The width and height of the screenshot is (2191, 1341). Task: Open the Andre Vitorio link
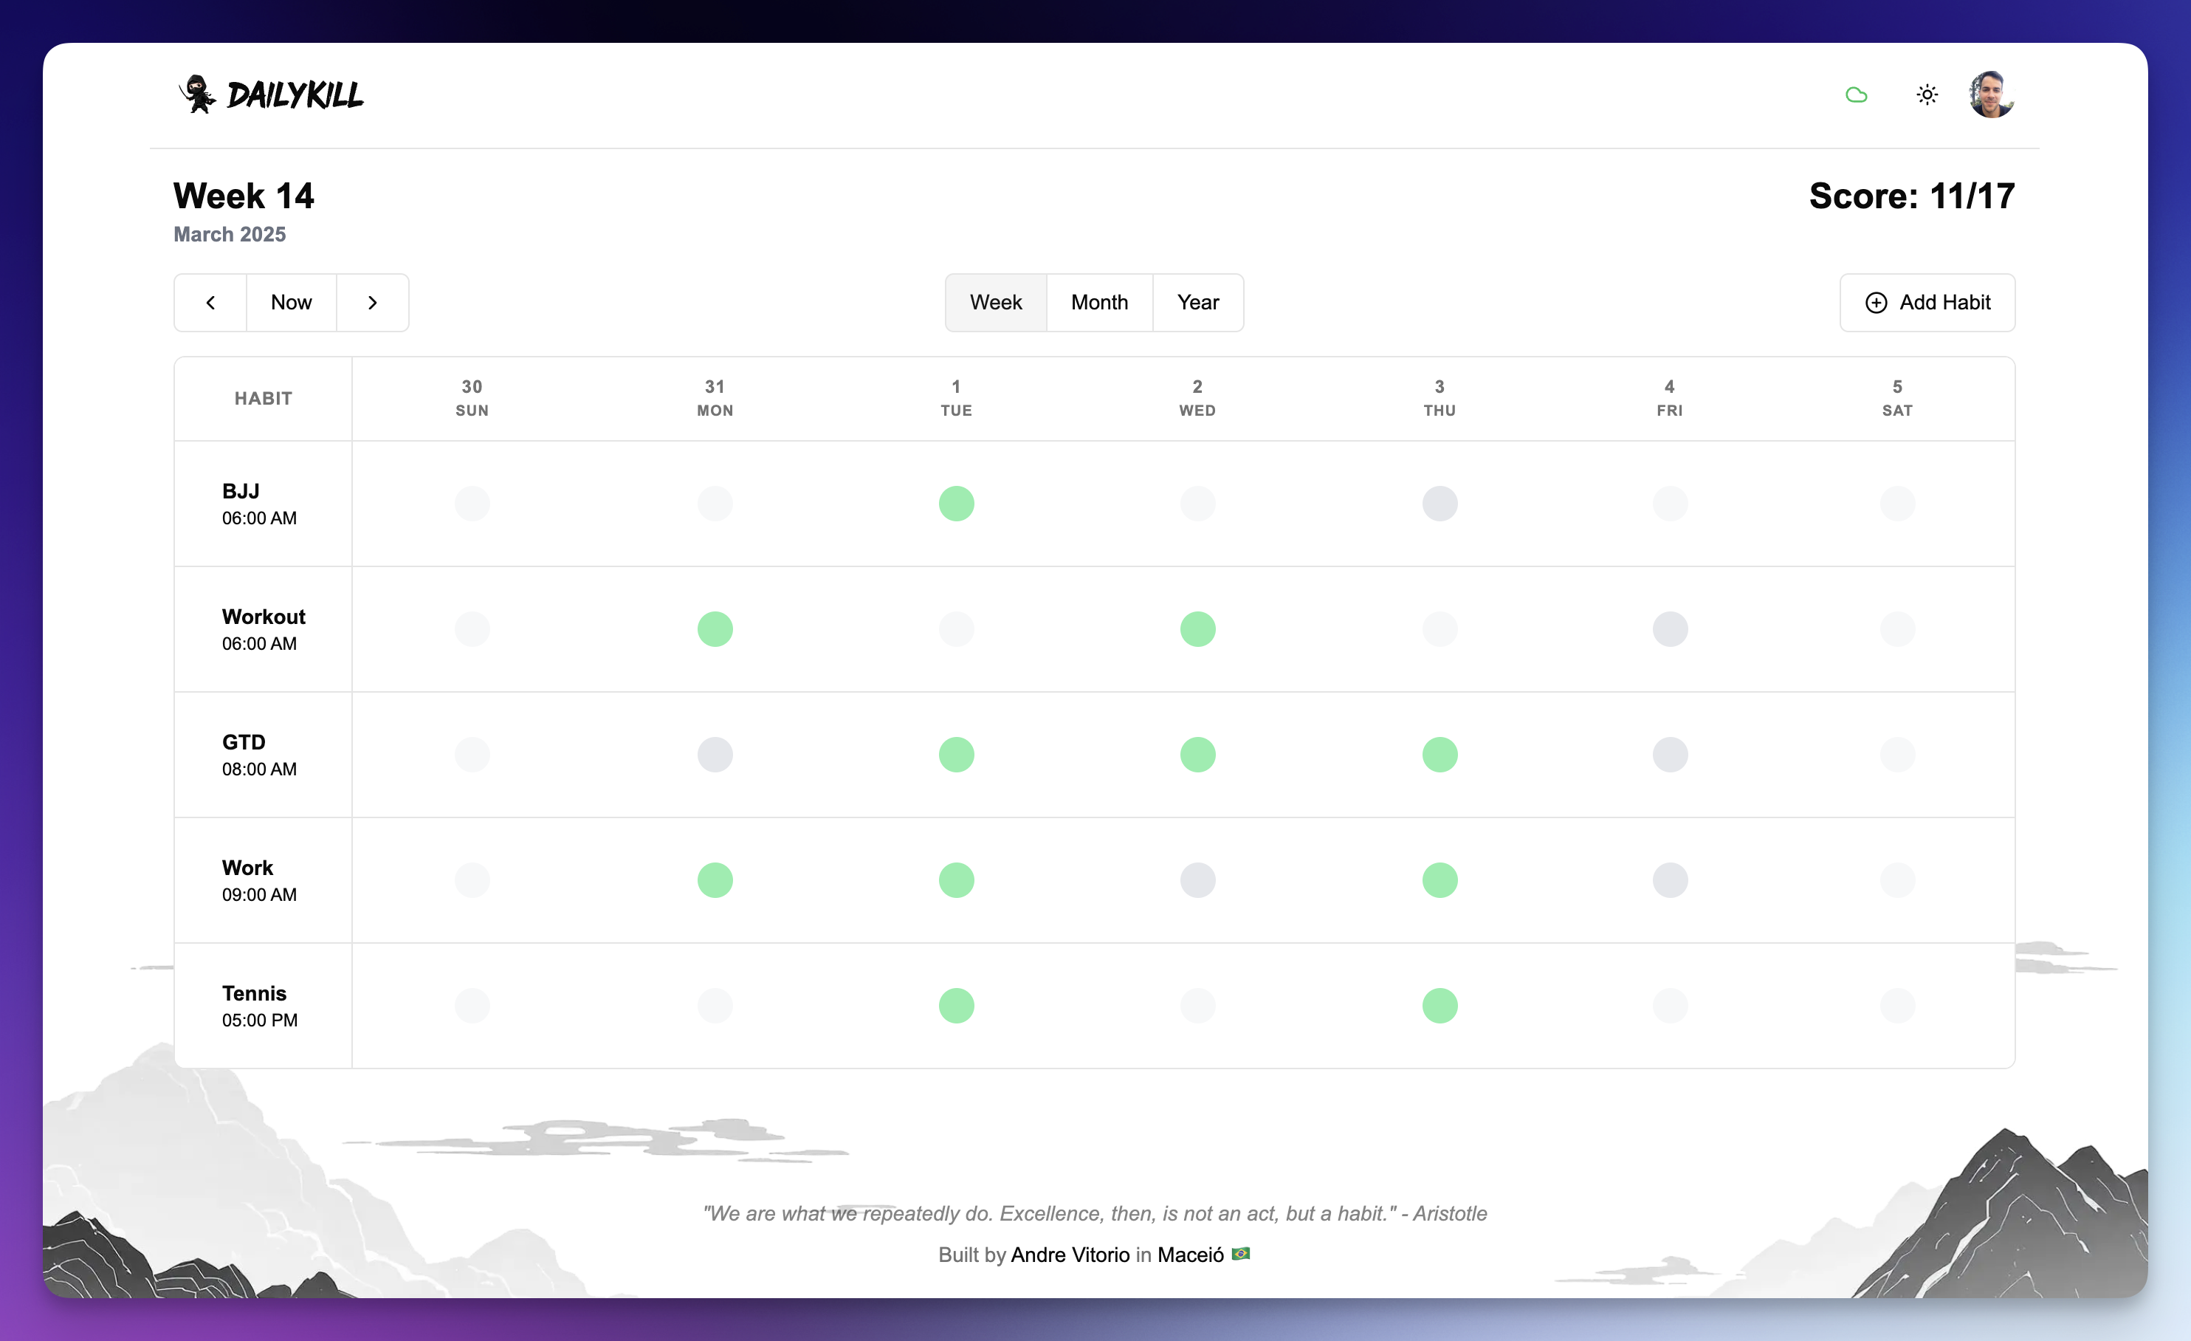pos(1070,1255)
